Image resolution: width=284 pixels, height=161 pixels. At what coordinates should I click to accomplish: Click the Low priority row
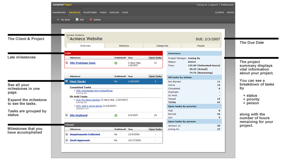[x=194, y=117]
